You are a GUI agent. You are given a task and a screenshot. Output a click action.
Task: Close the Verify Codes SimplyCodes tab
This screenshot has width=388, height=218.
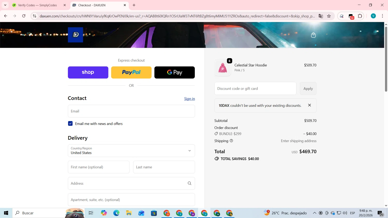(x=65, y=5)
